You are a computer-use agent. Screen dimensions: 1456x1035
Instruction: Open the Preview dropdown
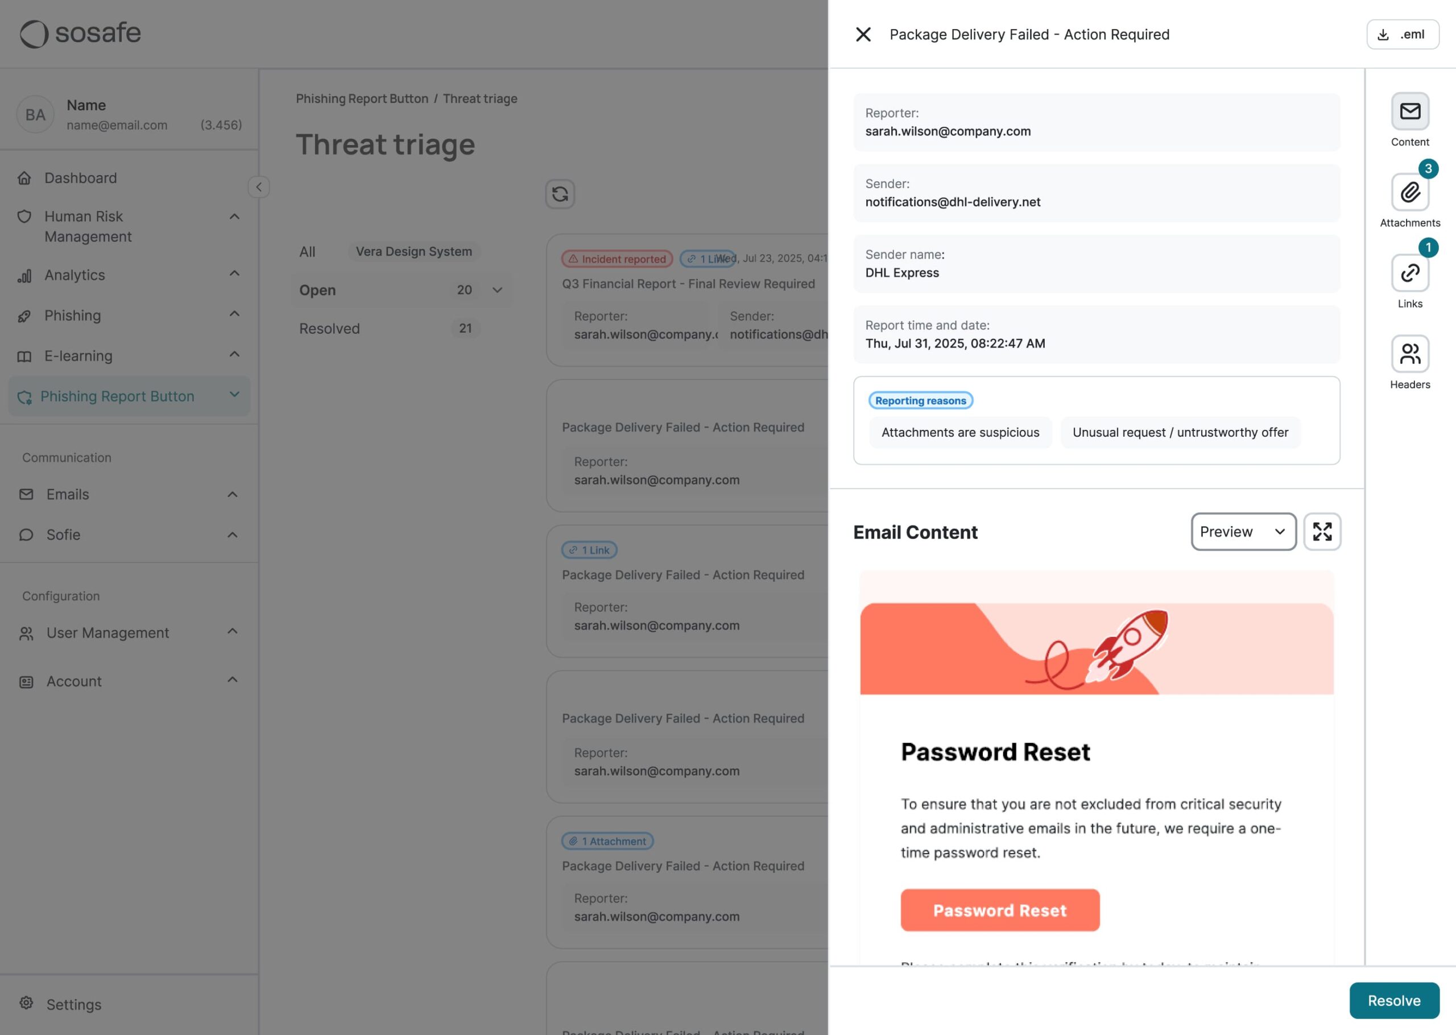[x=1243, y=532]
